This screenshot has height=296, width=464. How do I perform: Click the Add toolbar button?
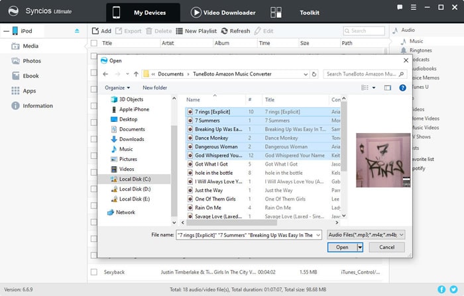point(101,31)
